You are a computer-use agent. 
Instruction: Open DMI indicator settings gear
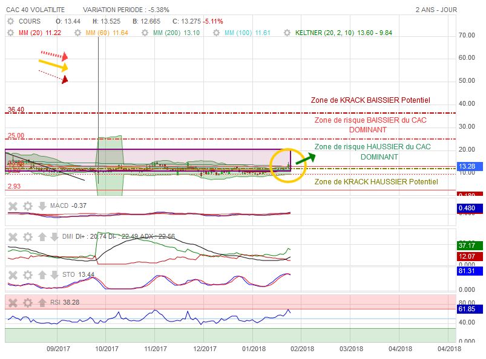pos(28,237)
